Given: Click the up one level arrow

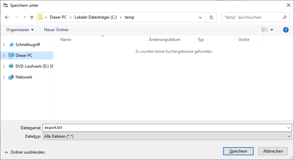Looking at the screenshot, I should tap(32, 17).
